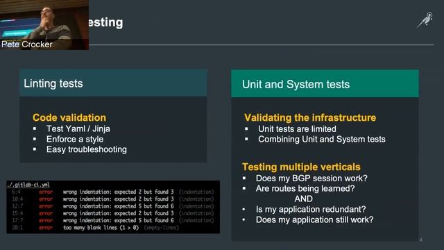Click 'Are routes being learned?' line
This screenshot has height=250, width=444.
[x=305, y=188]
